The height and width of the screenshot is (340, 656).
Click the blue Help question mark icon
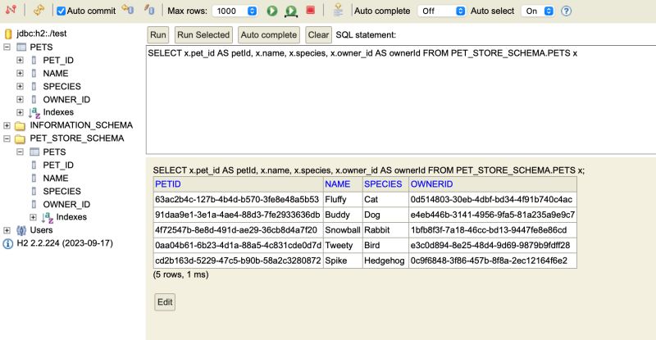point(566,11)
